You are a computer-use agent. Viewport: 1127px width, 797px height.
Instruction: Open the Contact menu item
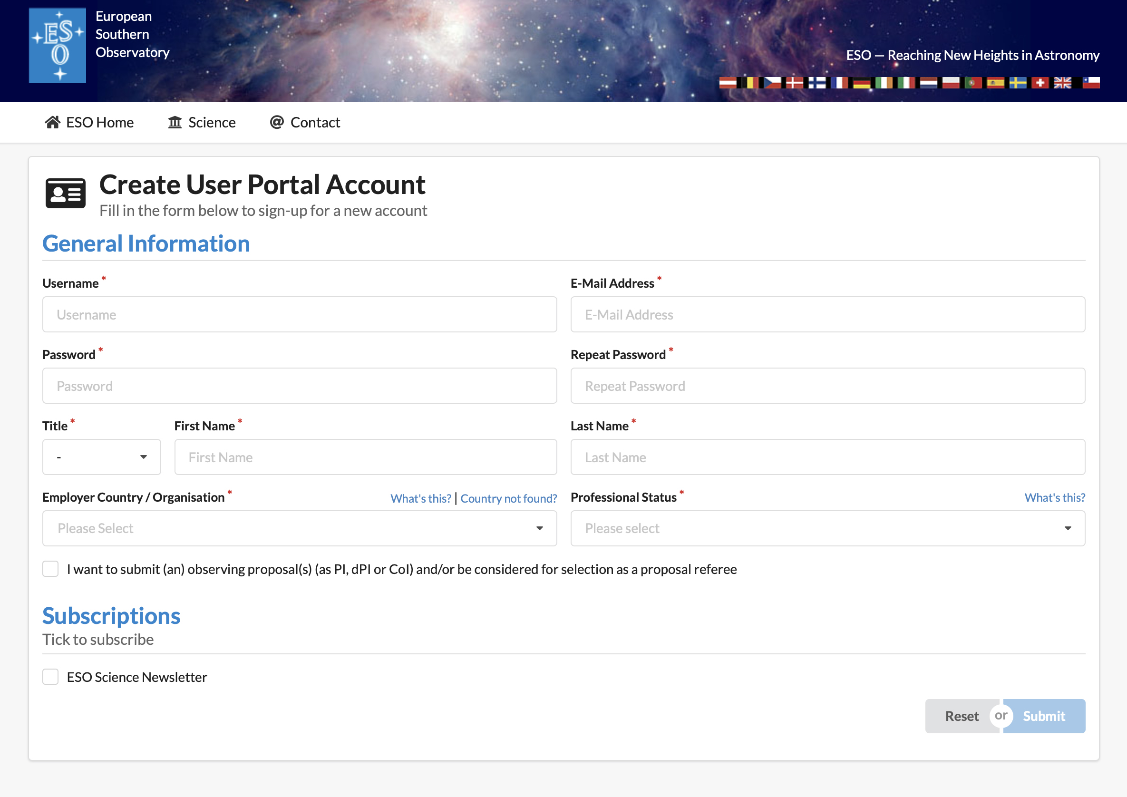click(305, 122)
